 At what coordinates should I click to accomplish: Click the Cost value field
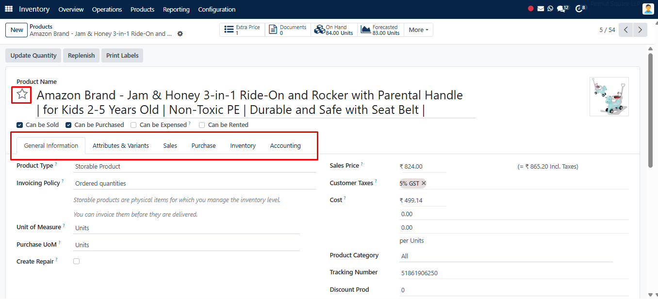423,200
